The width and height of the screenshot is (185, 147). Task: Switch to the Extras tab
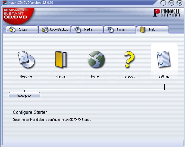click(120, 29)
